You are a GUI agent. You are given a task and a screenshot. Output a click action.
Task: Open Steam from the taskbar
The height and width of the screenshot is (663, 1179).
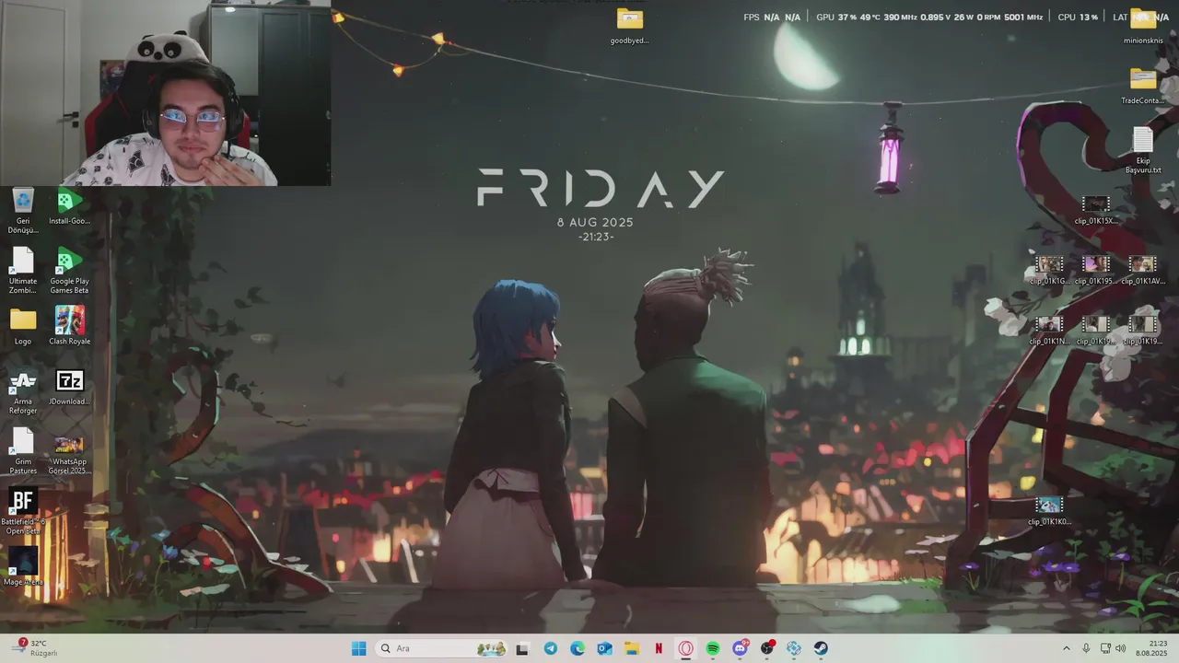821,648
